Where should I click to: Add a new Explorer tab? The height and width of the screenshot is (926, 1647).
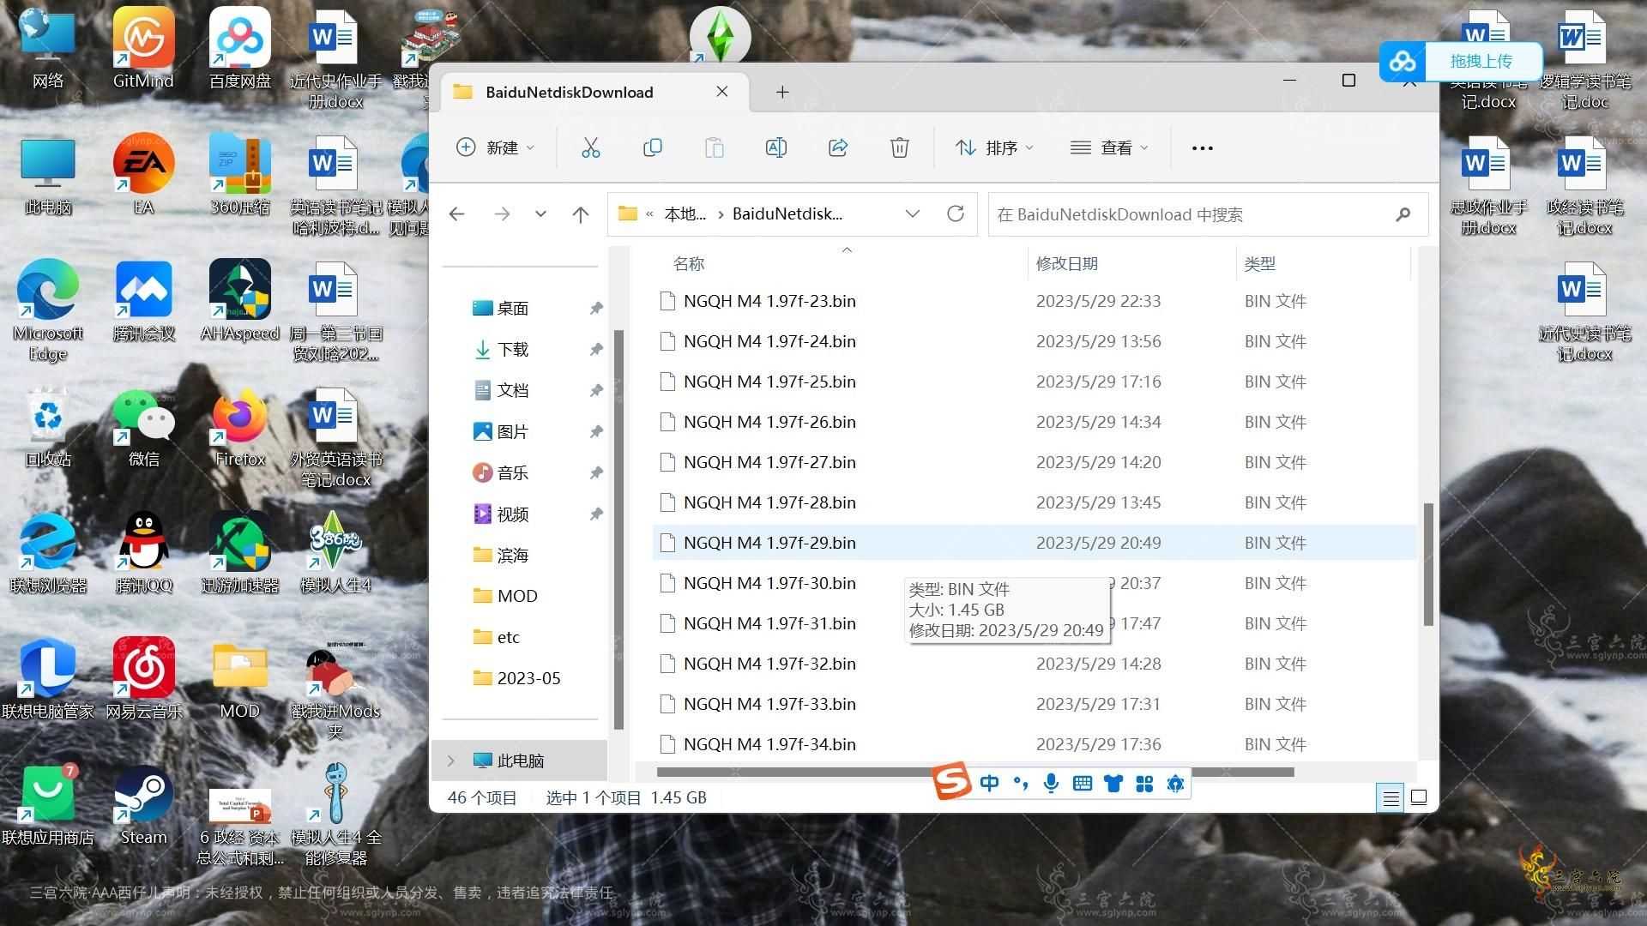point(782,92)
